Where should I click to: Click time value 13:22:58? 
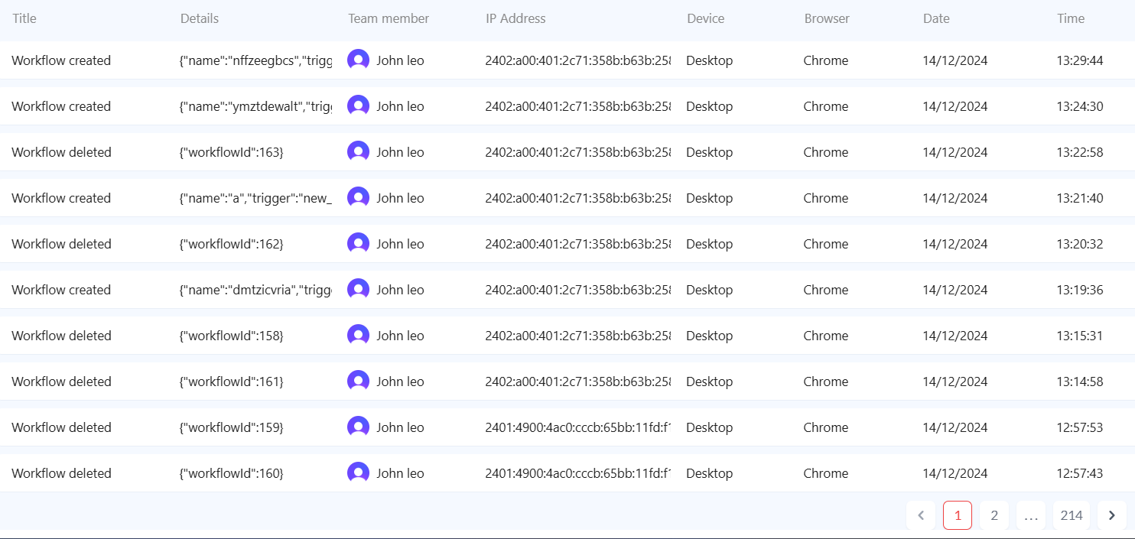pos(1080,152)
